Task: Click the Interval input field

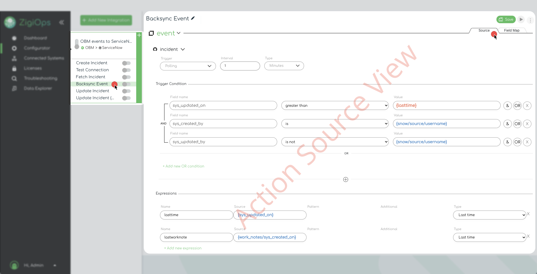Action: (x=240, y=66)
